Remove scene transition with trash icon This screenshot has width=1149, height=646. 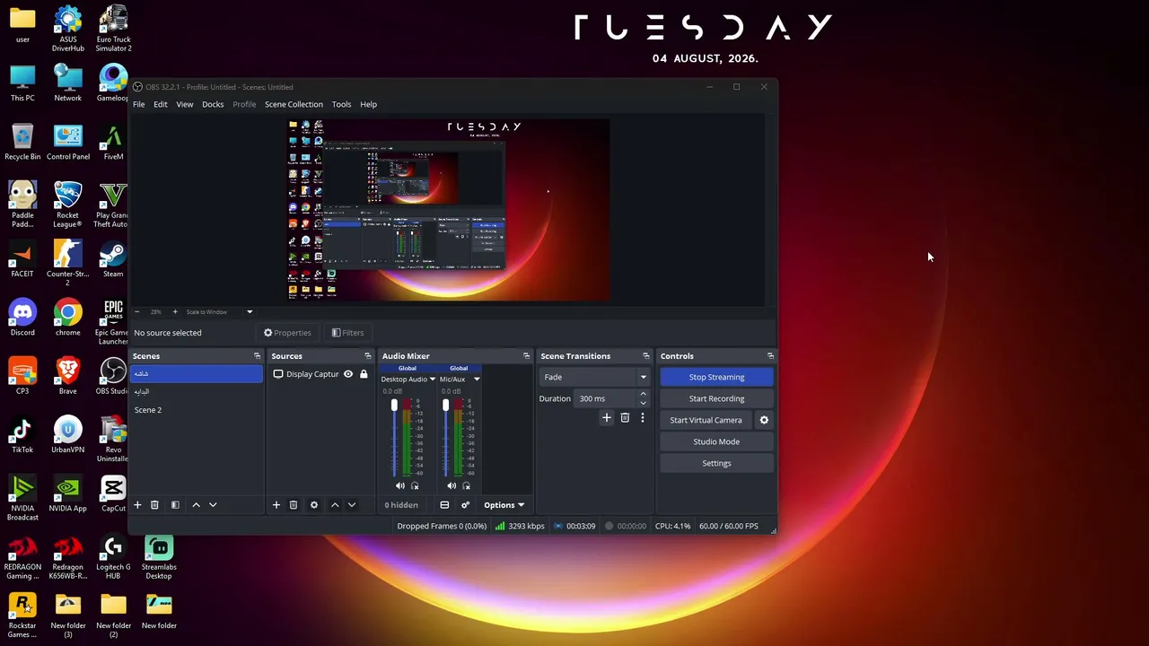point(626,417)
